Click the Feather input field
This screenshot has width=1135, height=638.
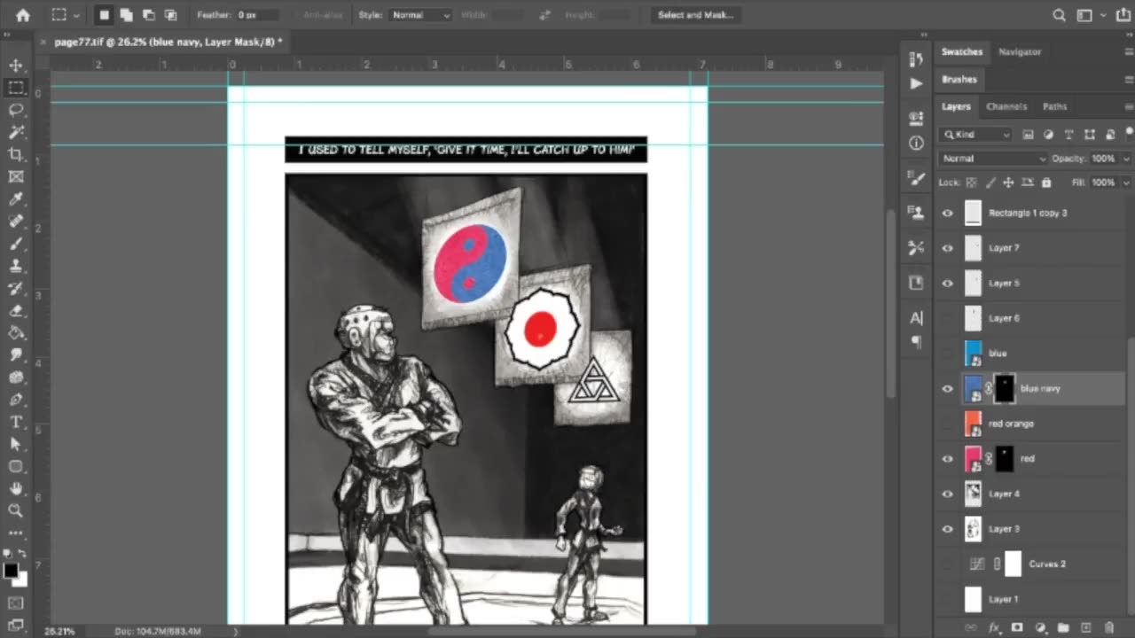258,15
